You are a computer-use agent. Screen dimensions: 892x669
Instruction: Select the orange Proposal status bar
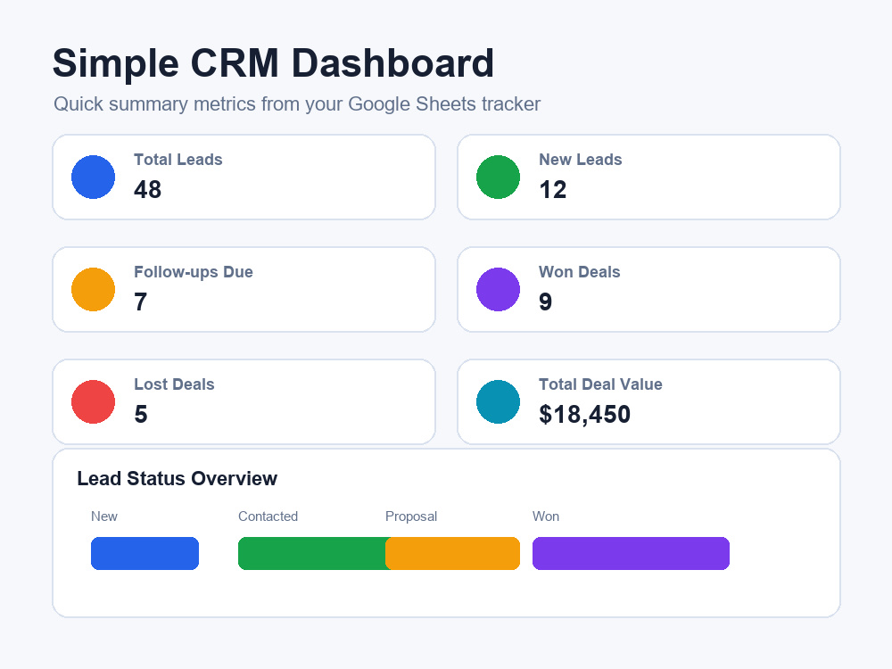(x=453, y=554)
